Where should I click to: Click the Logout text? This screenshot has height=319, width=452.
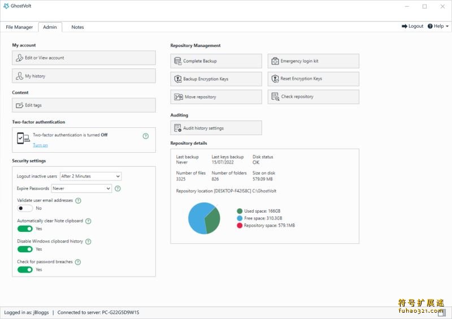click(x=416, y=26)
